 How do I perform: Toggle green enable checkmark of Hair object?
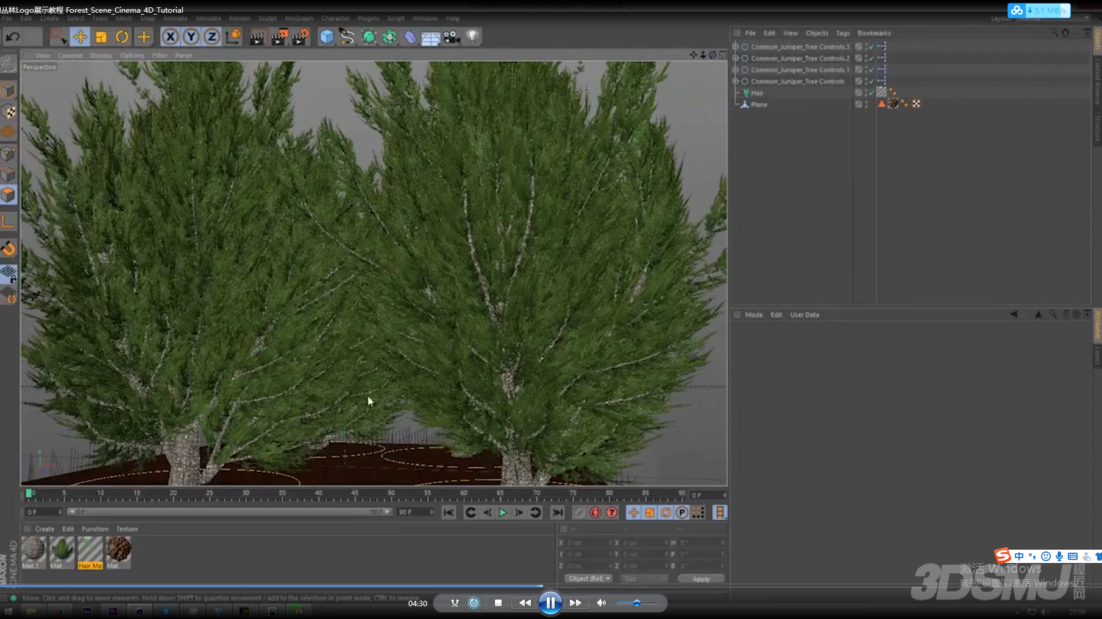(x=872, y=93)
